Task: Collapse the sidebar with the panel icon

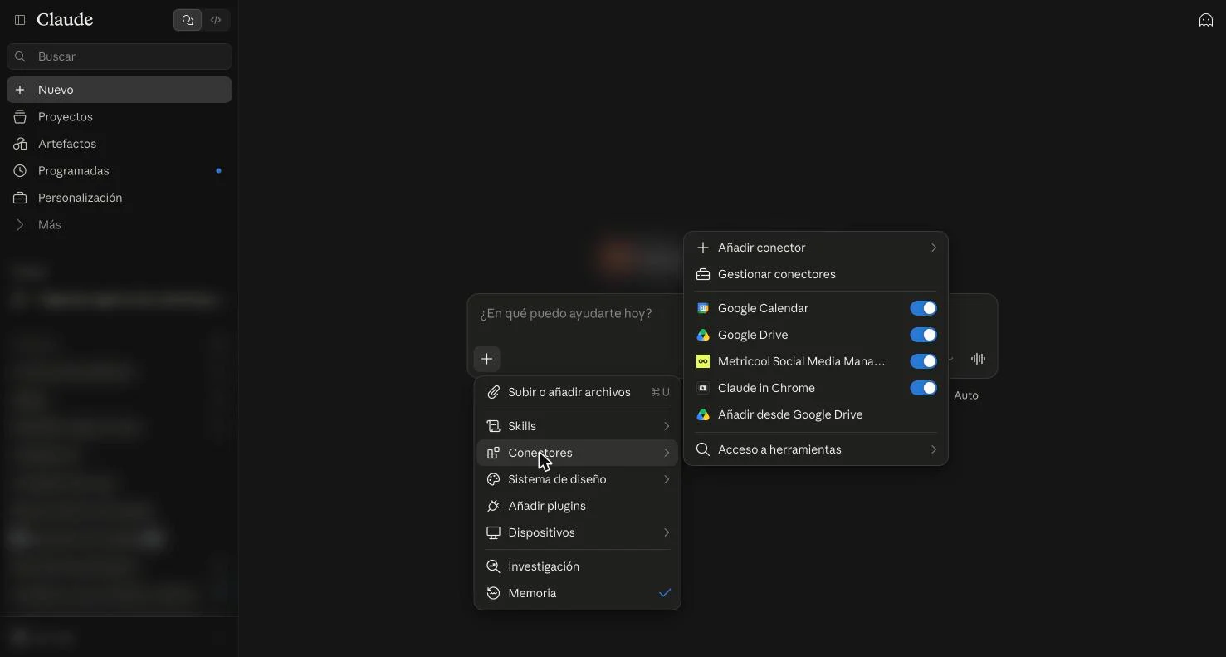Action: 20,20
